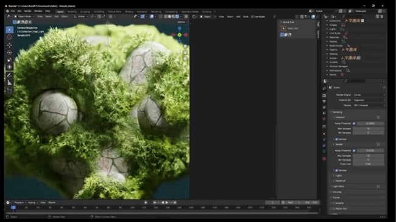Toggle the Use Nodes checkbox

(x=252, y=16)
